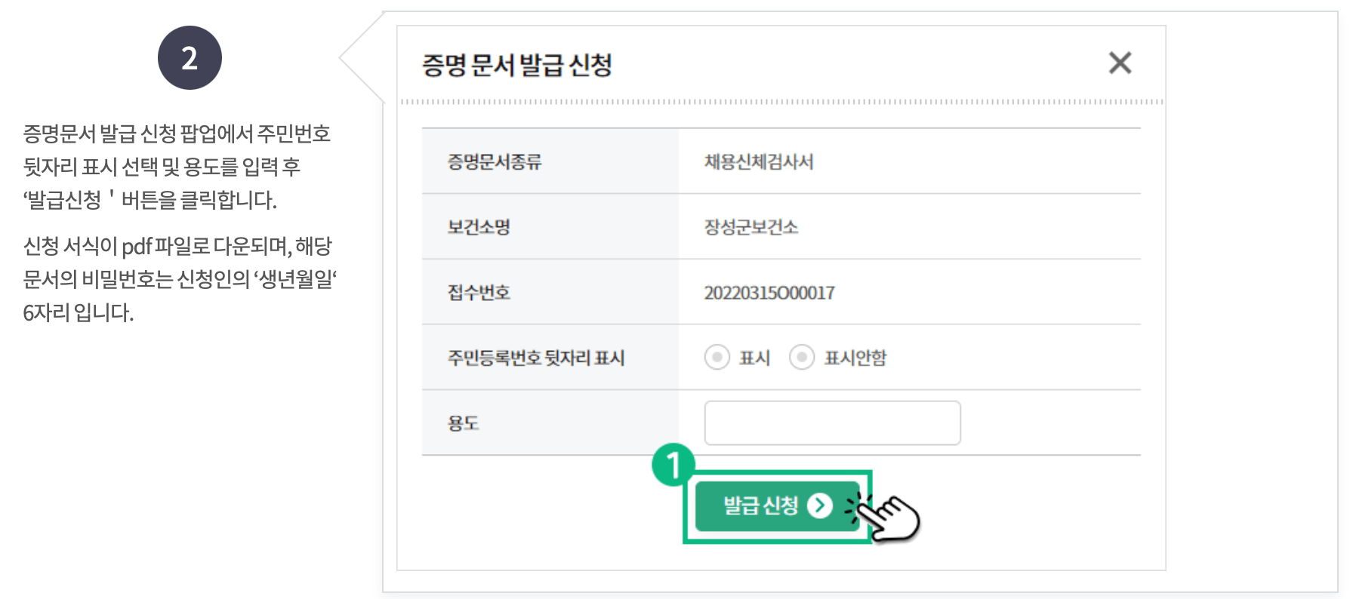Click the dark circled number 2 step marker
This screenshot has width=1350, height=599.
click(x=190, y=58)
